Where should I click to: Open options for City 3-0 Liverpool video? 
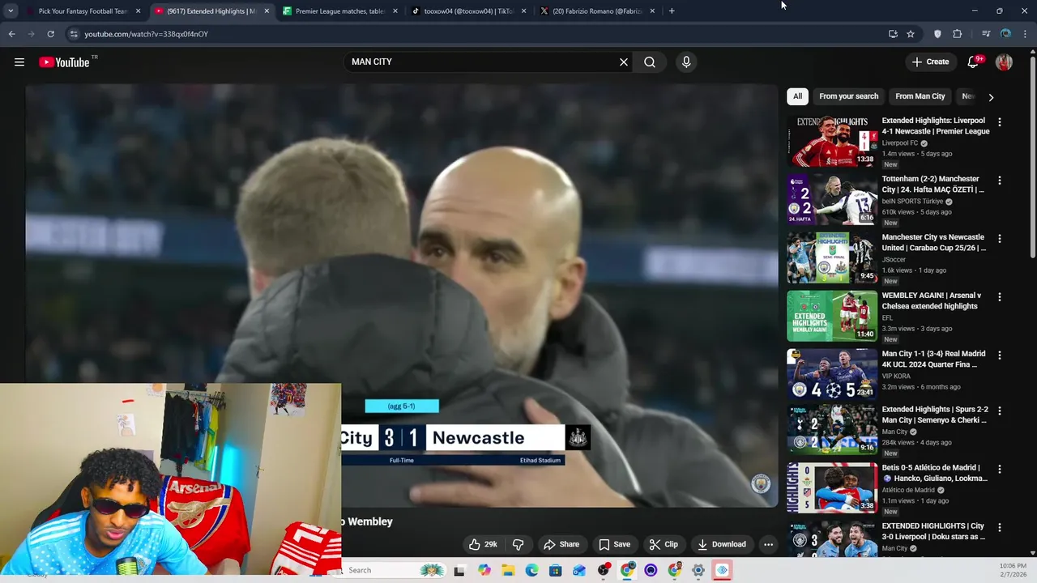pyautogui.click(x=999, y=528)
